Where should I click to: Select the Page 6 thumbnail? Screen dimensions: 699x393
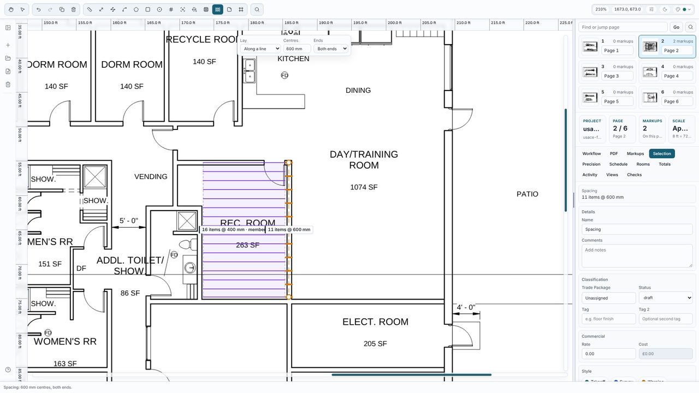(x=667, y=97)
